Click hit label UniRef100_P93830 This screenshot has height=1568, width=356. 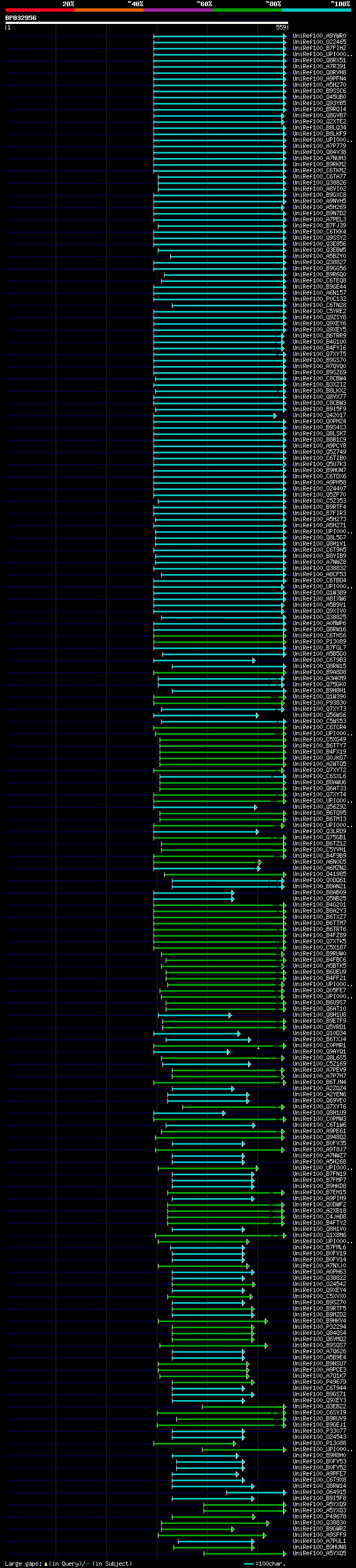[319, 703]
